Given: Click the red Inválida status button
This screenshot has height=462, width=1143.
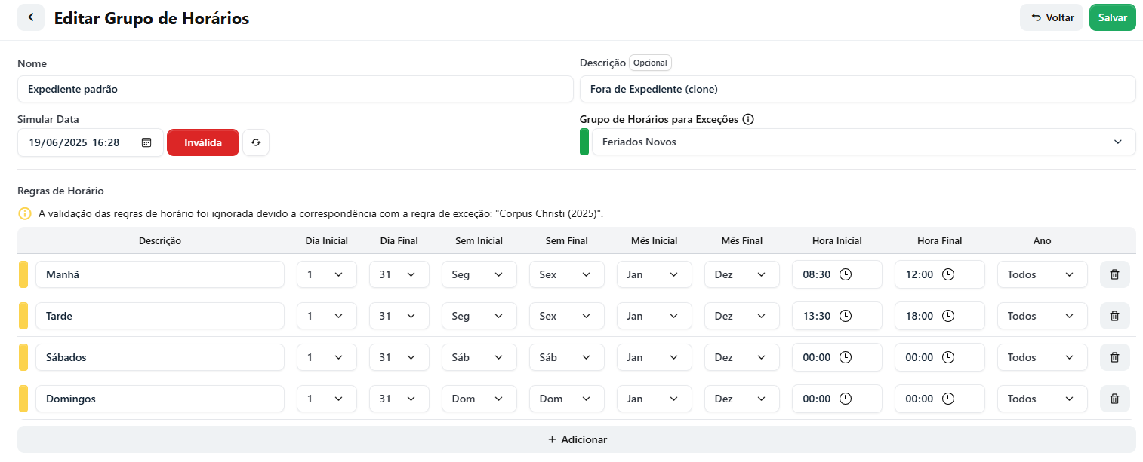Looking at the screenshot, I should click(203, 142).
